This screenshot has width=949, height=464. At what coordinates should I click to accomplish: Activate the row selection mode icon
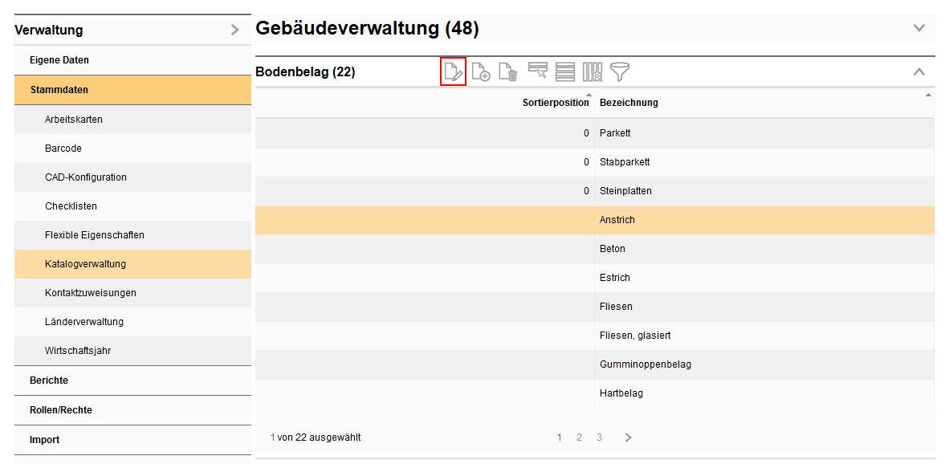(537, 71)
